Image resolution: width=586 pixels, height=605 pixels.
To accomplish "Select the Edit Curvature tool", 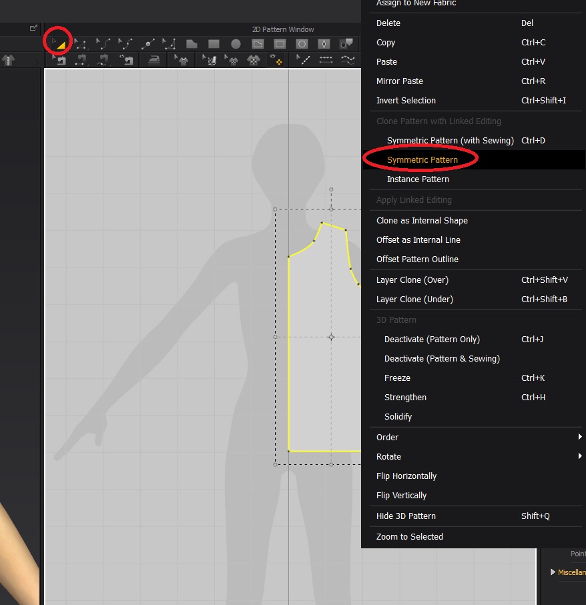I will pyautogui.click(x=103, y=44).
